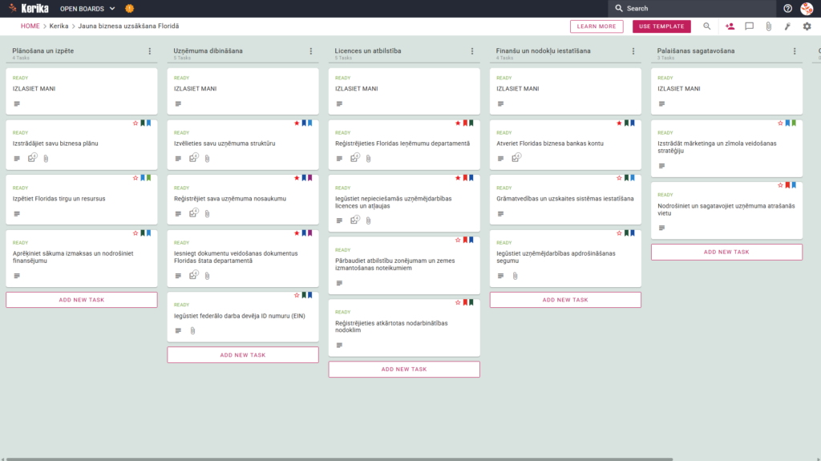
Task: Click tags on Nodrošiniet un sagatavojiet card
Action: point(791,185)
